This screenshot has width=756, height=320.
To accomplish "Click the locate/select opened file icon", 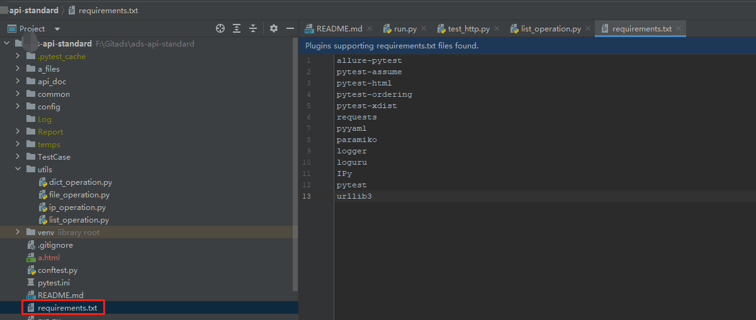I will tap(220, 28).
